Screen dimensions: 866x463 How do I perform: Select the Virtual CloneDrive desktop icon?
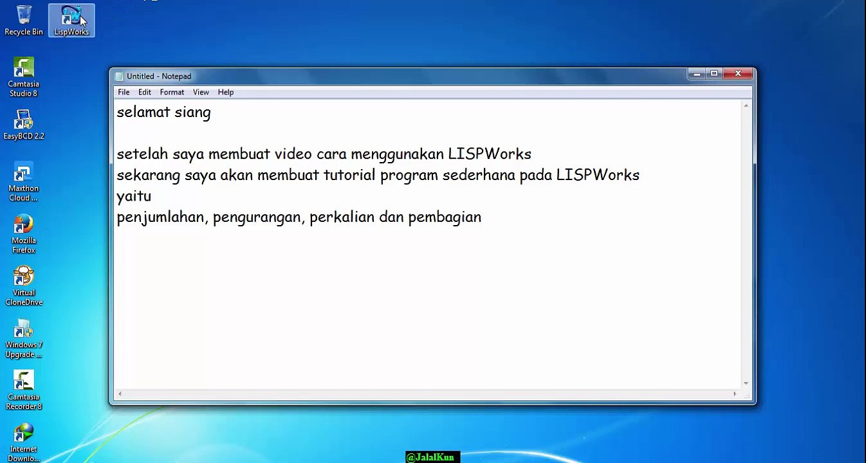tap(23, 286)
